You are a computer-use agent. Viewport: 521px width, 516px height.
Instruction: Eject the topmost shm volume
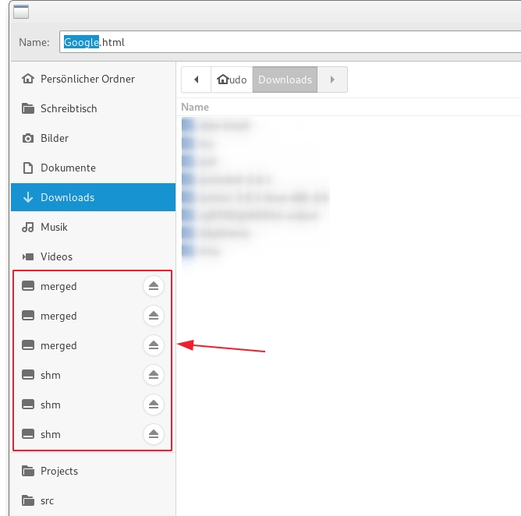pos(154,375)
